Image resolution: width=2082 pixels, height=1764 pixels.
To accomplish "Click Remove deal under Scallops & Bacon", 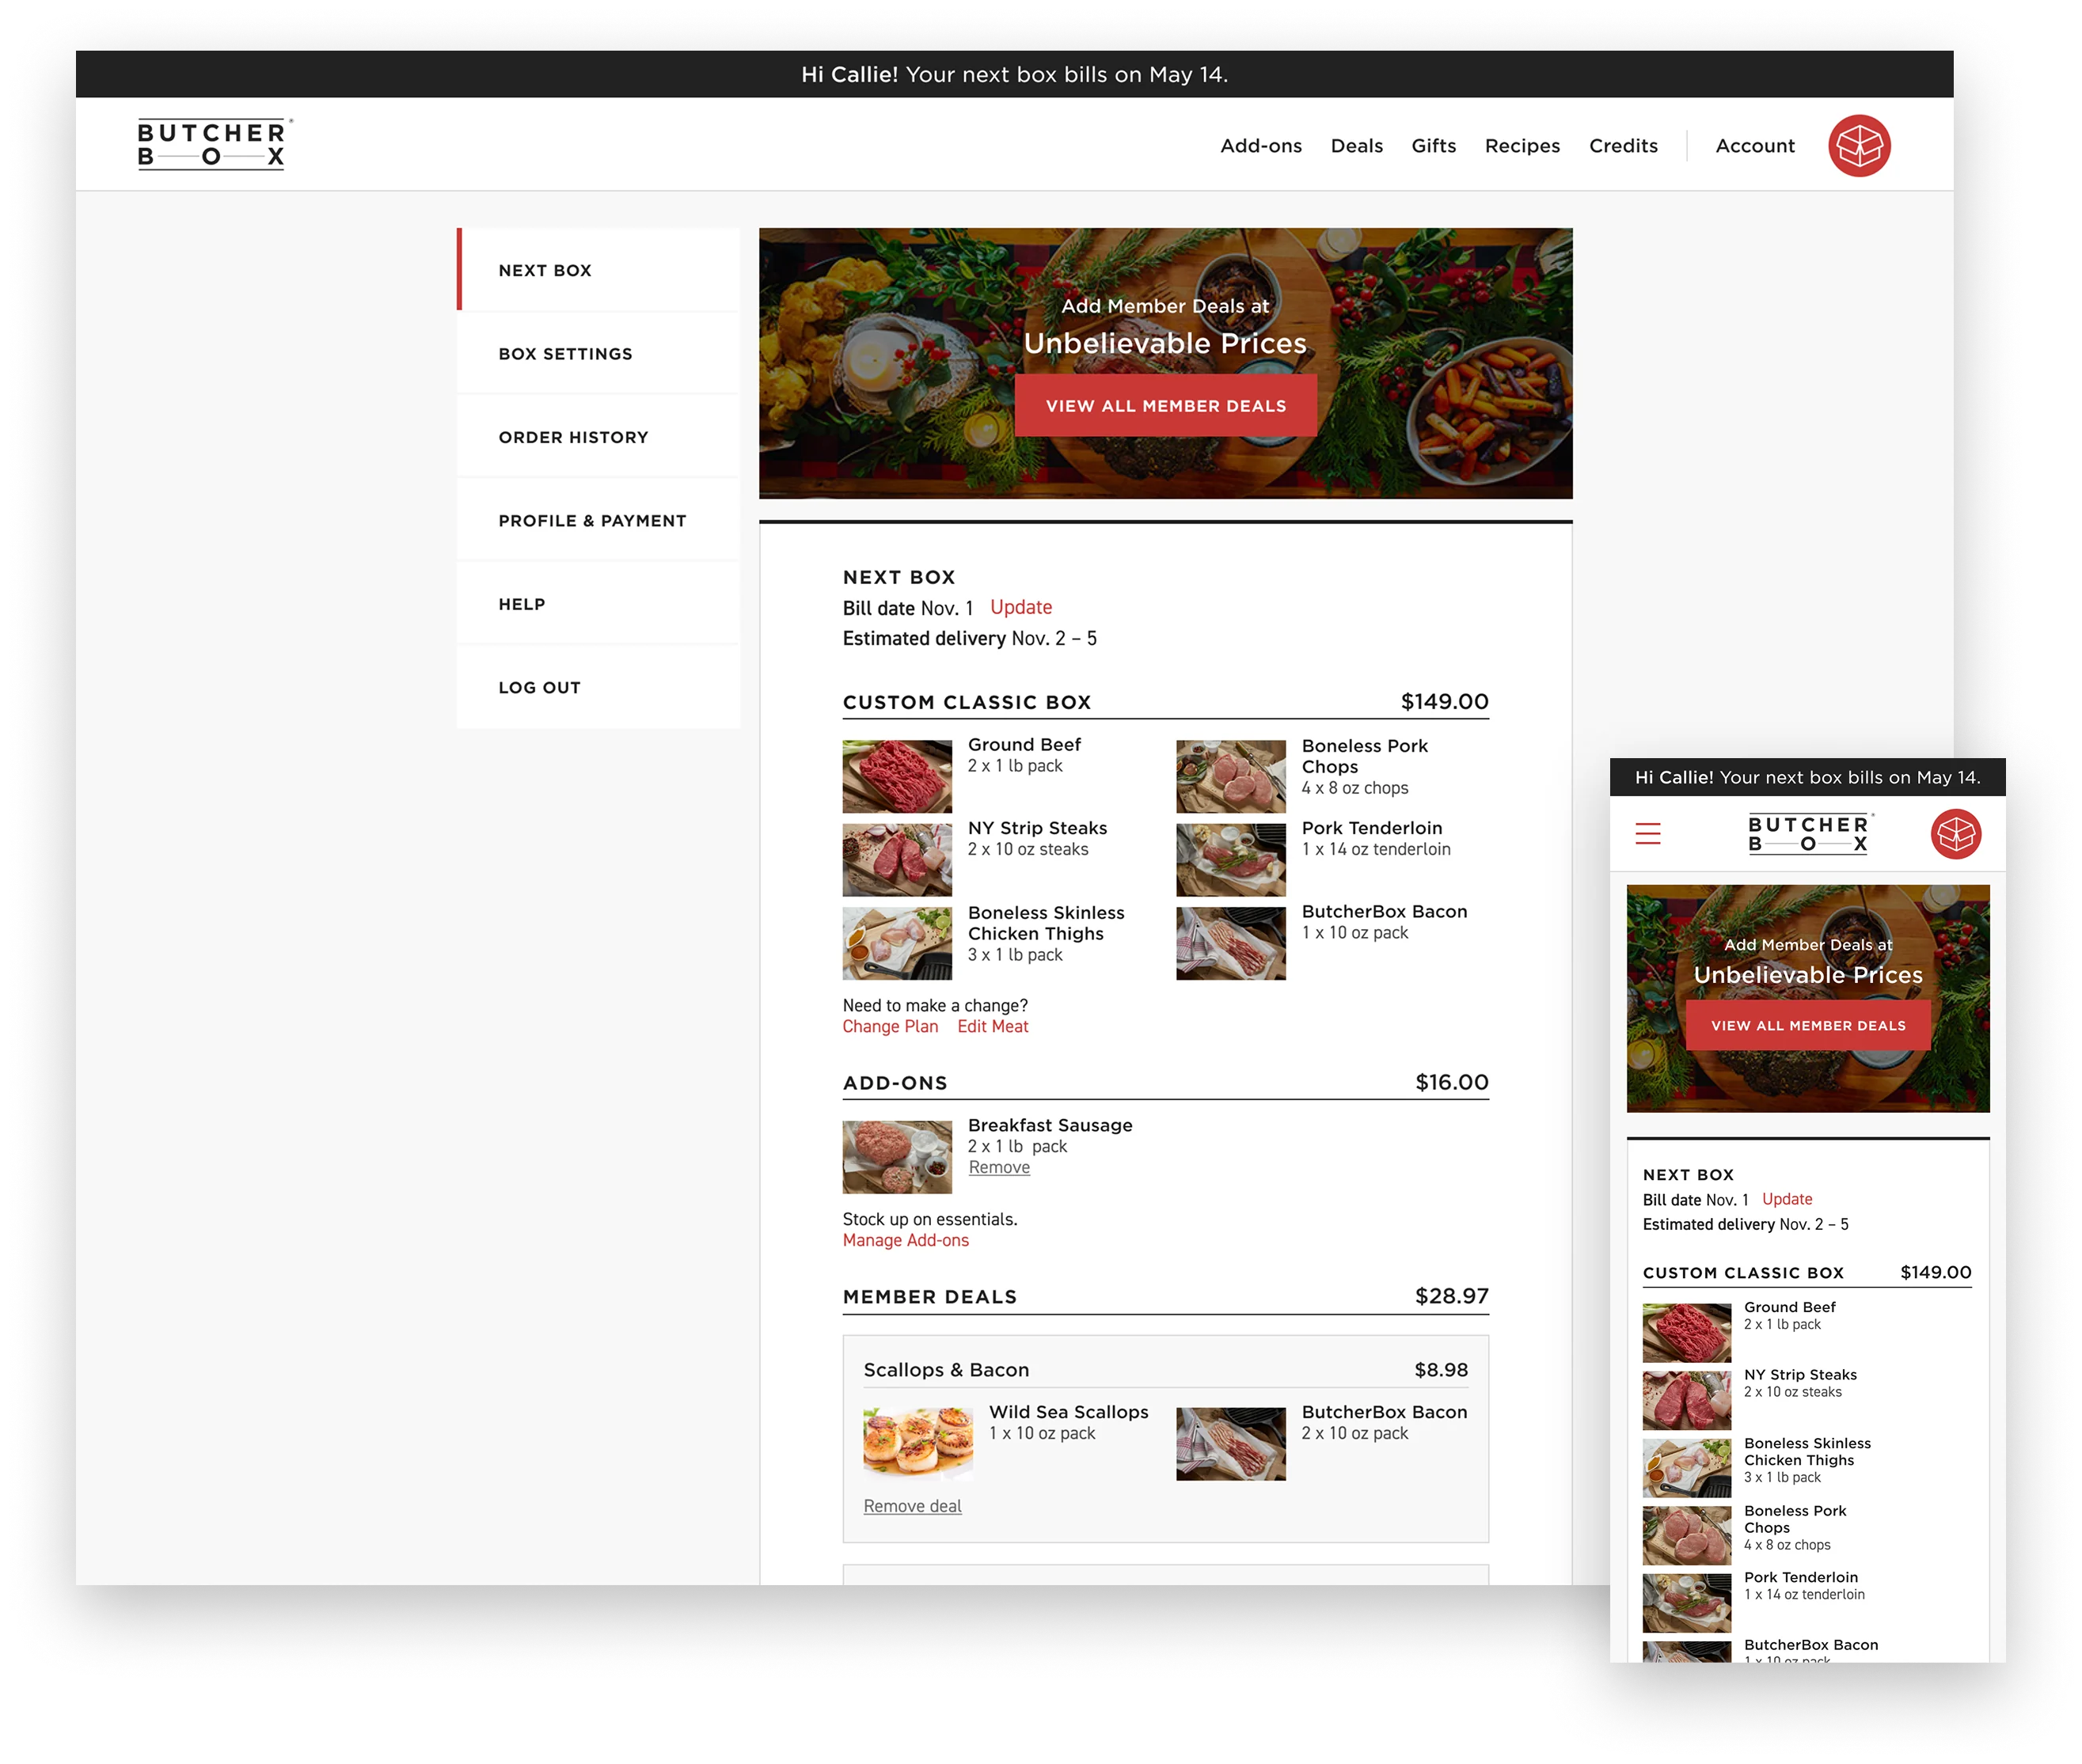I will coord(911,1505).
